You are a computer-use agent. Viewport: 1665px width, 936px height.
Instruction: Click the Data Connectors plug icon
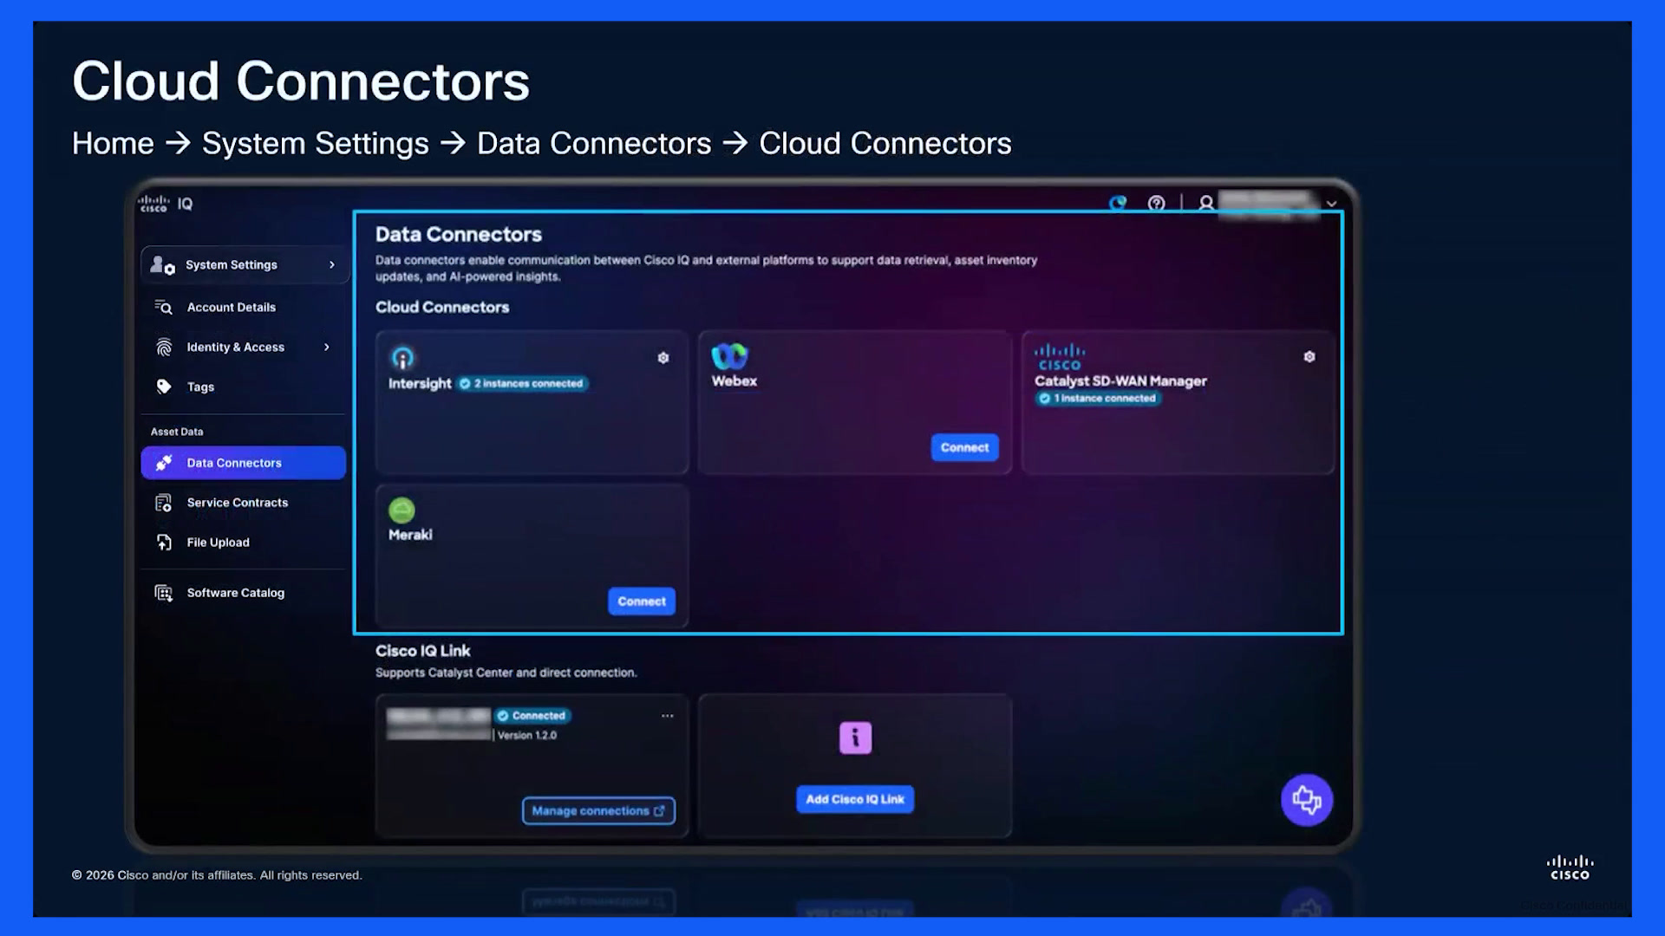point(164,463)
